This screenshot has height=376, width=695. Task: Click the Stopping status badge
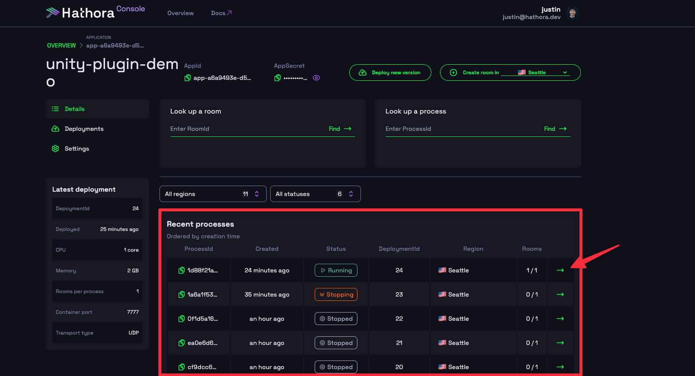(336, 294)
